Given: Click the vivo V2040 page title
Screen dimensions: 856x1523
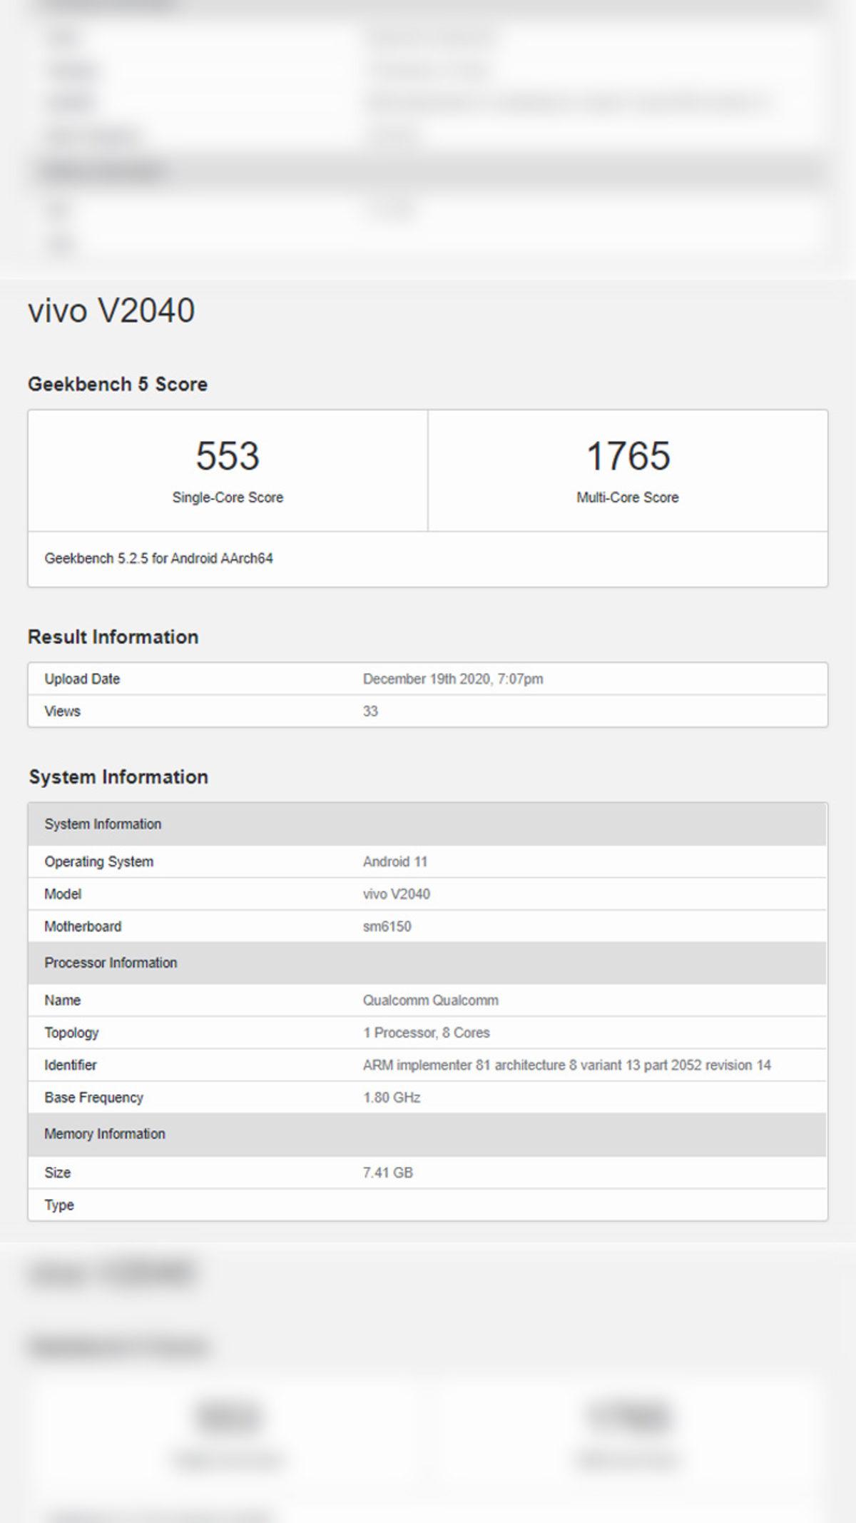Looking at the screenshot, I should click(111, 310).
